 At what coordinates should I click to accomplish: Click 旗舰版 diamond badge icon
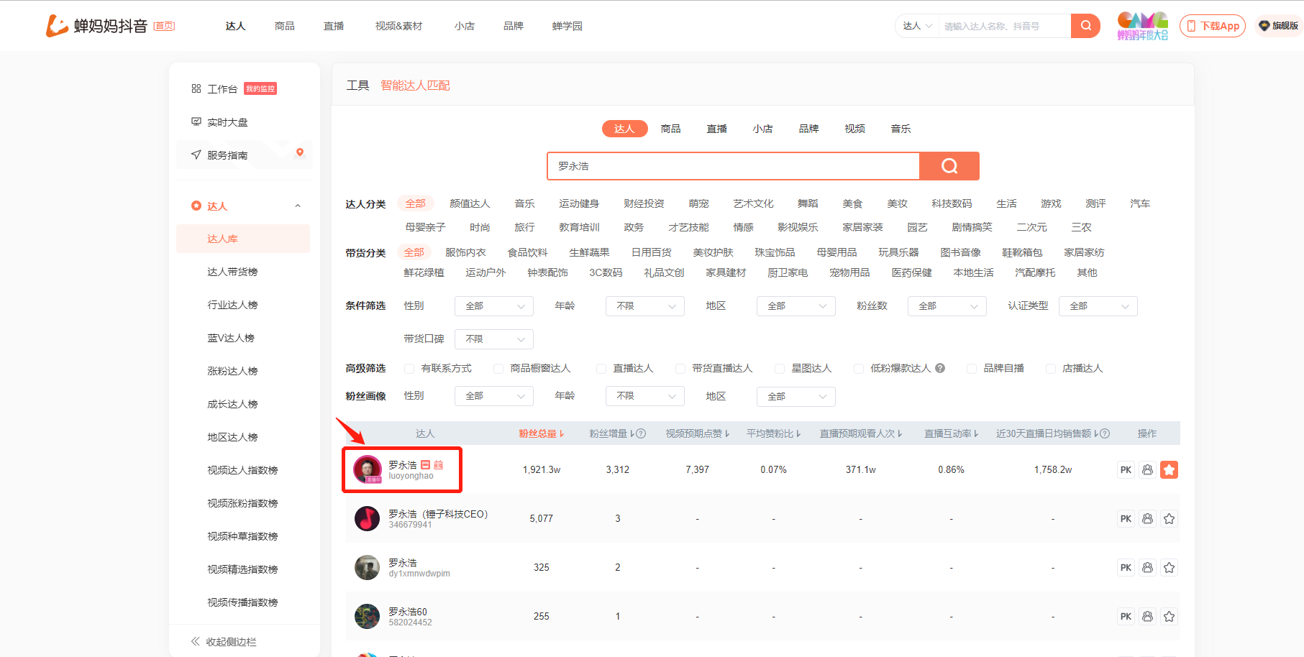tap(1264, 26)
